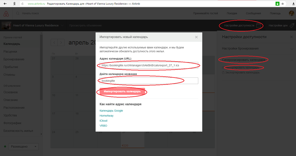
Task: Open Настройки цен tab
Action: click(x=278, y=25)
